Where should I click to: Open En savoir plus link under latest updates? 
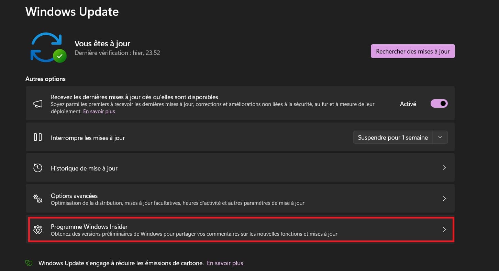point(99,111)
